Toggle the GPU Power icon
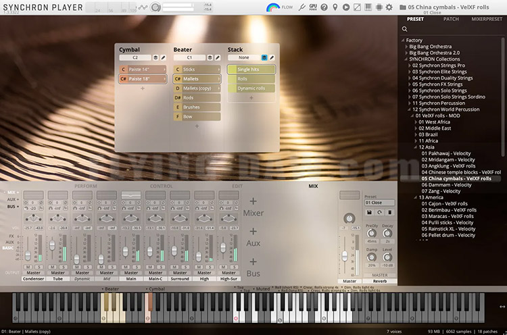 [x=313, y=7]
